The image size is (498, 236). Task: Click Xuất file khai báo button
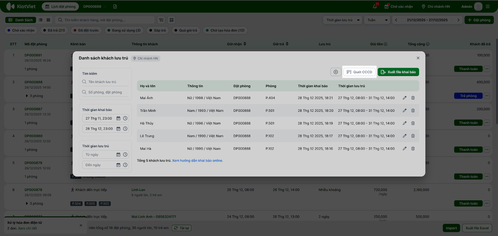point(398,72)
